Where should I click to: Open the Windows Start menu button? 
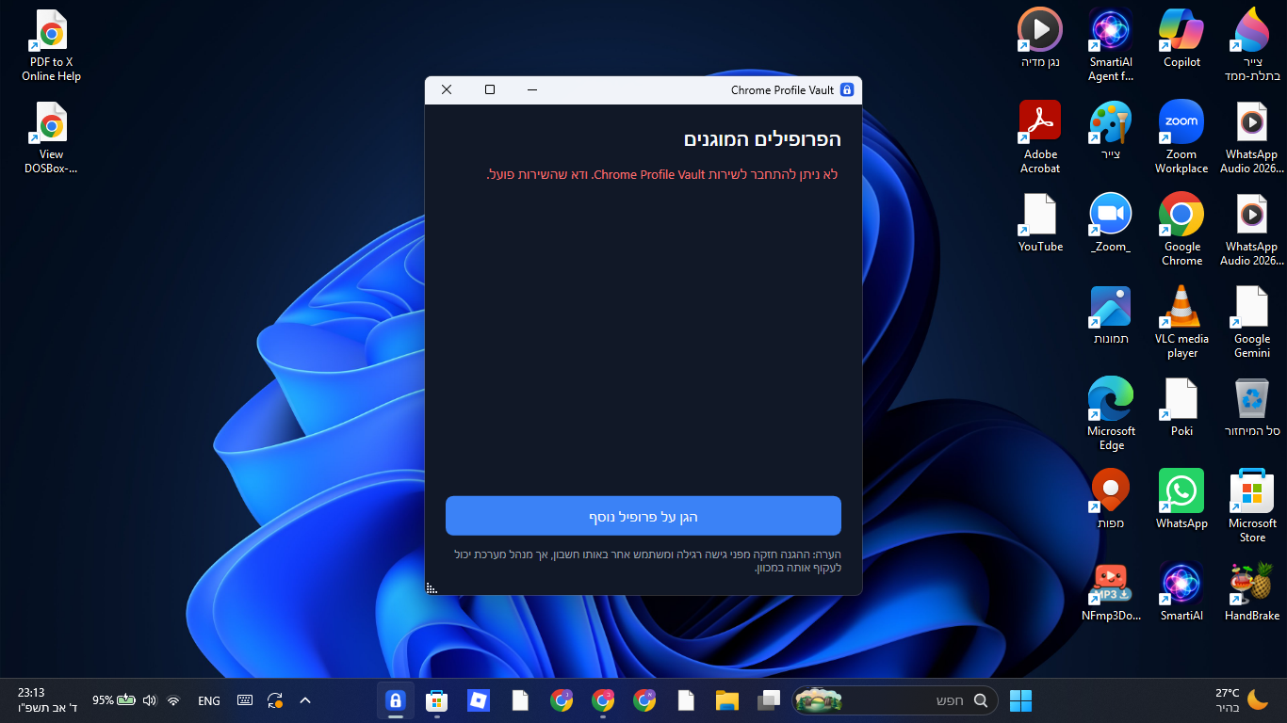(x=1020, y=700)
